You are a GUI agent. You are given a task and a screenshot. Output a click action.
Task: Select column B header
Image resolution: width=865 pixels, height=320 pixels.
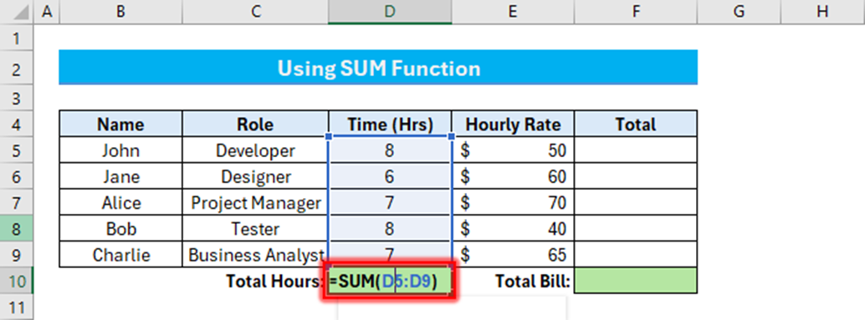[x=120, y=12]
